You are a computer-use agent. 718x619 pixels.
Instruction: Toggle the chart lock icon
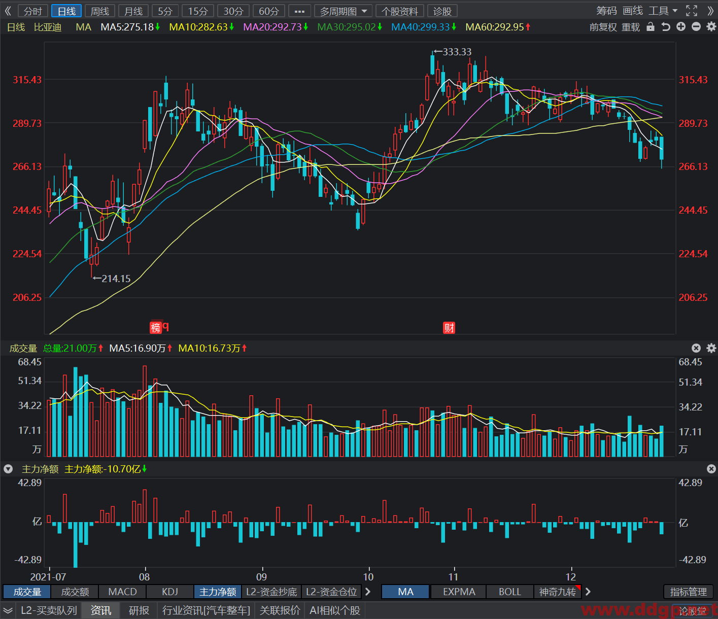pos(651,27)
